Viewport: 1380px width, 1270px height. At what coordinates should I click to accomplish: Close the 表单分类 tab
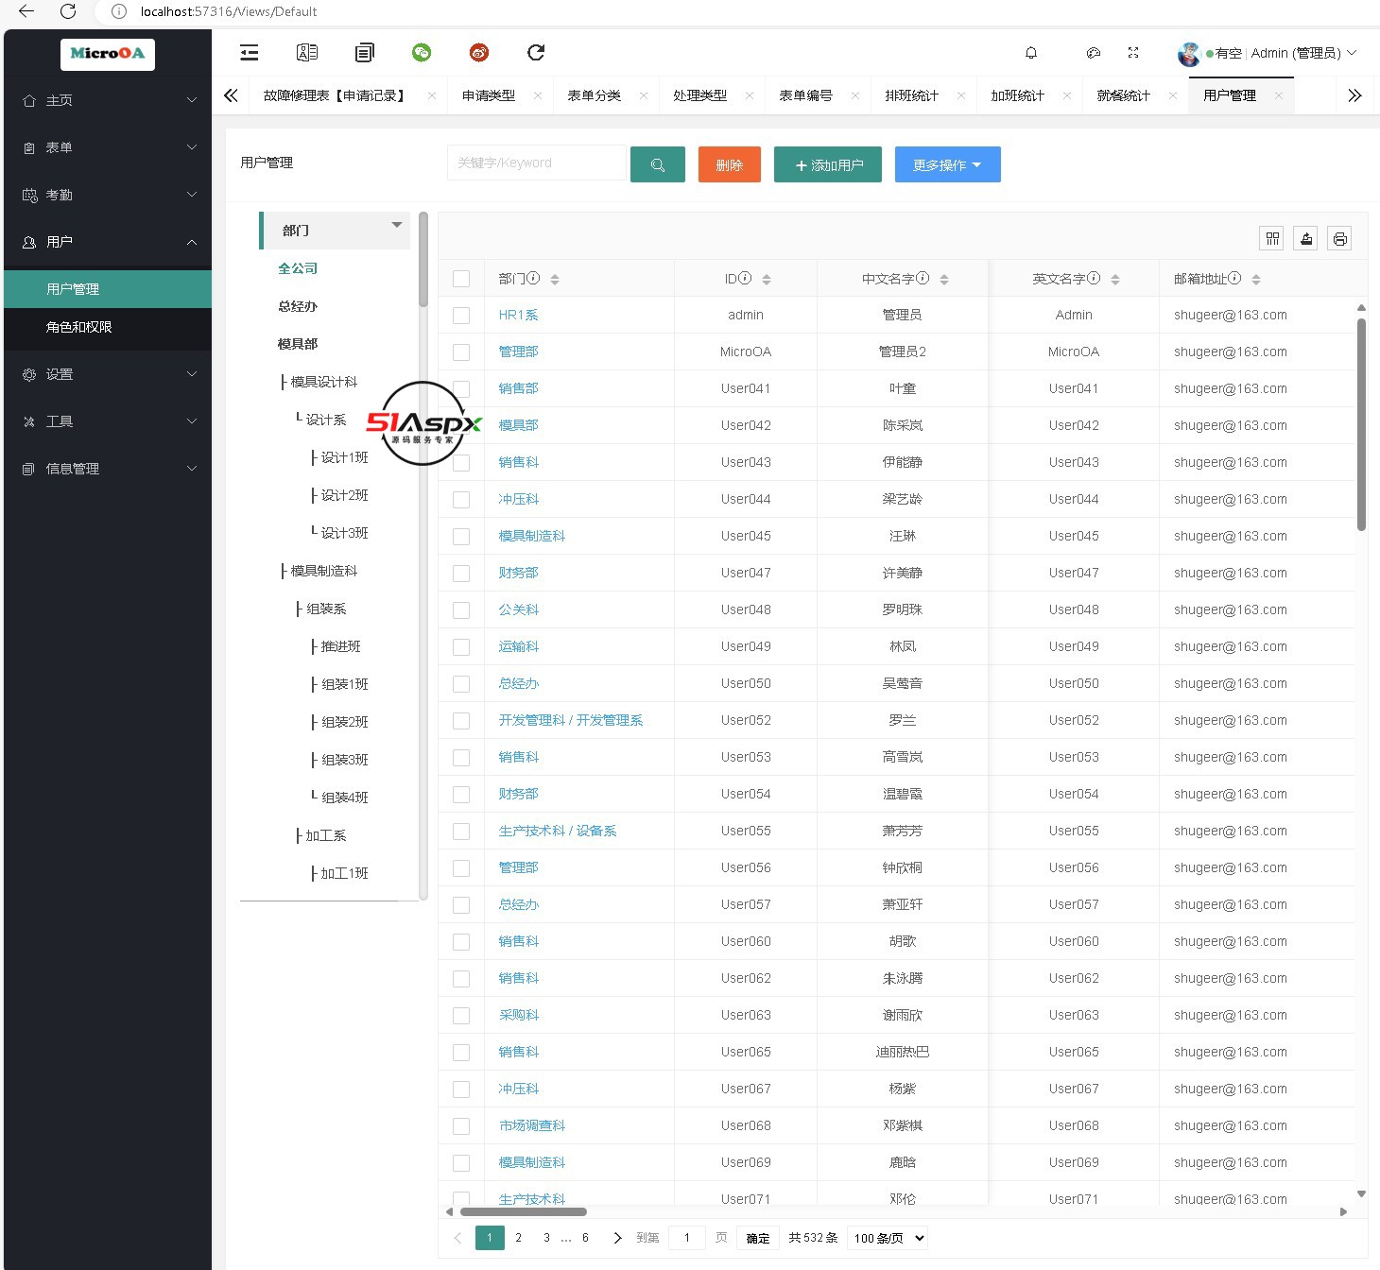644,95
